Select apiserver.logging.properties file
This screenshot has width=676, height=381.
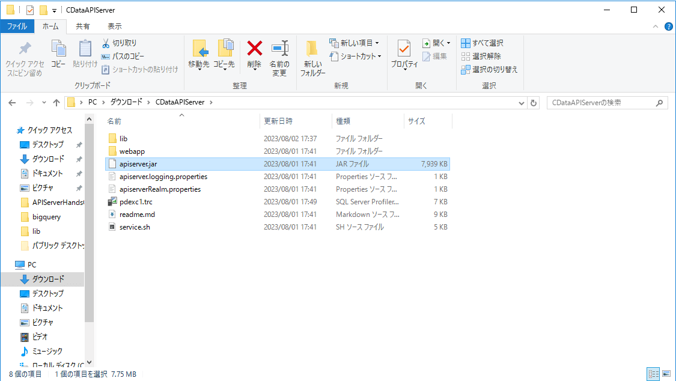click(278, 177)
